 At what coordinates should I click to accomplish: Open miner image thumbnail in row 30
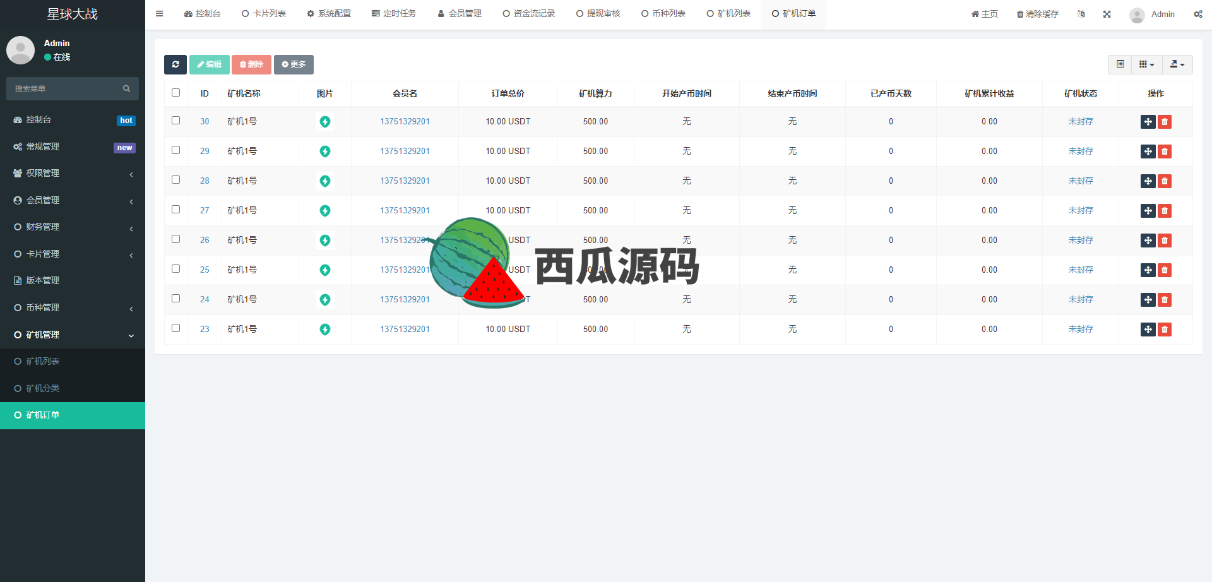click(325, 122)
